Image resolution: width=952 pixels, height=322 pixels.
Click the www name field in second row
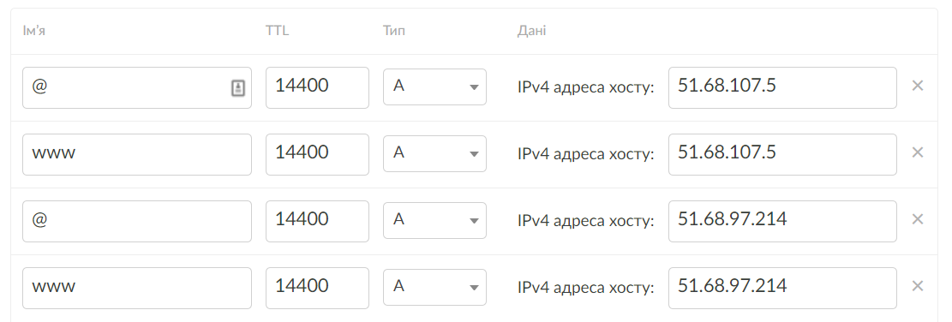click(137, 155)
